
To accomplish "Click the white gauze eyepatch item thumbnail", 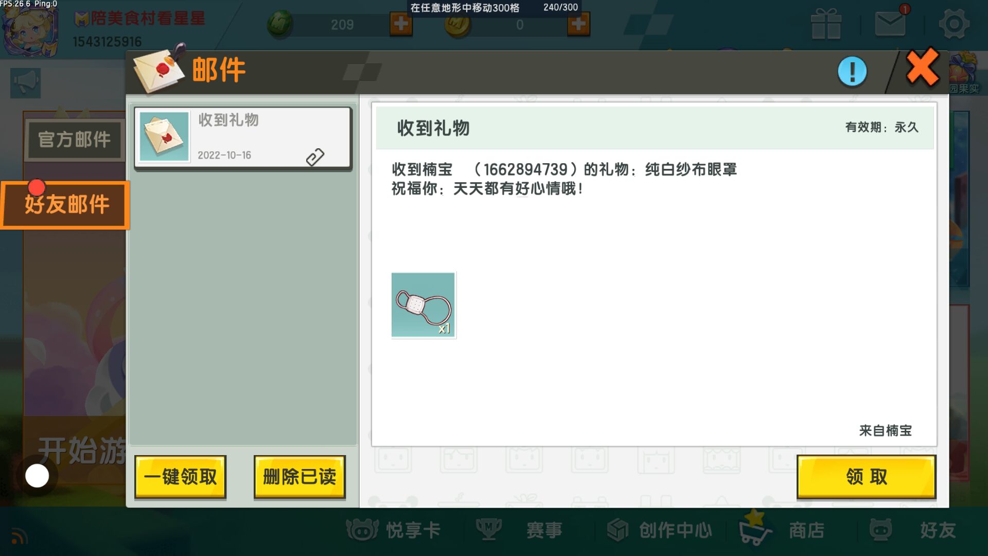I will click(424, 305).
